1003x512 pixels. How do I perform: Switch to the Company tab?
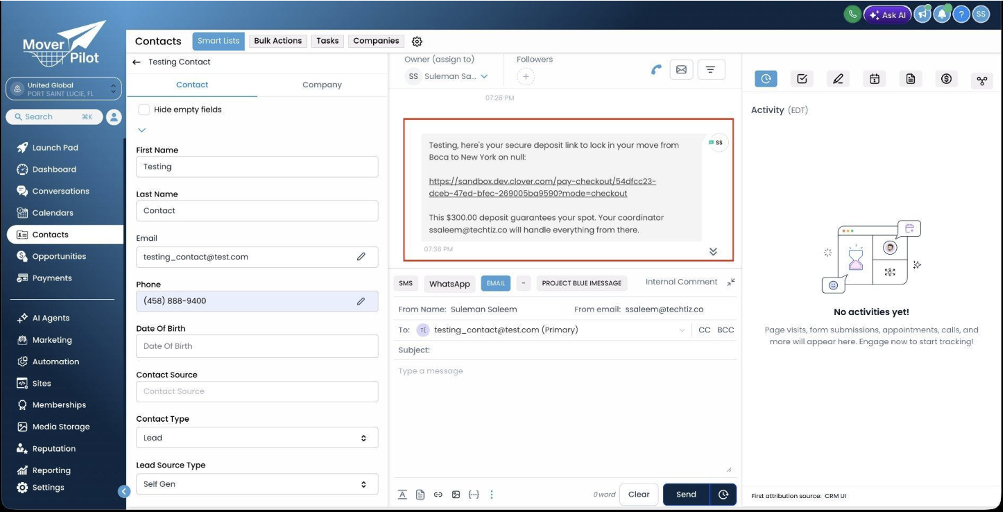tap(322, 85)
